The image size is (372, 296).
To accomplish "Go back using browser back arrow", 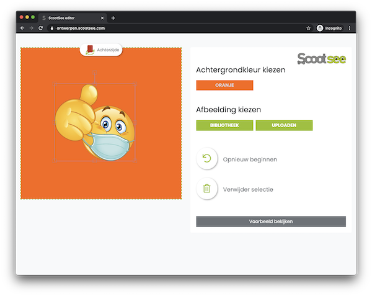I will coord(22,29).
